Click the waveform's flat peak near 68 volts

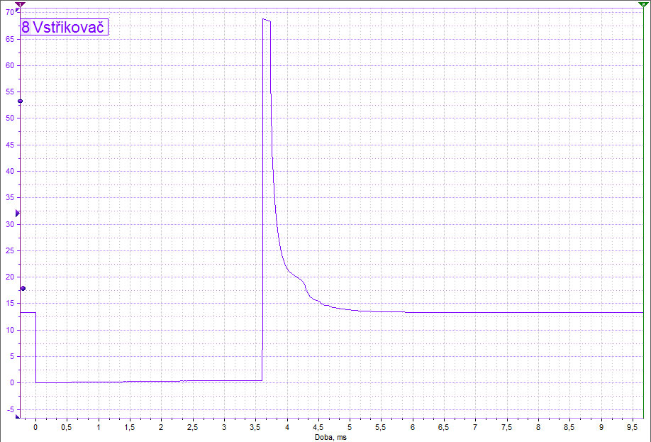pos(267,21)
